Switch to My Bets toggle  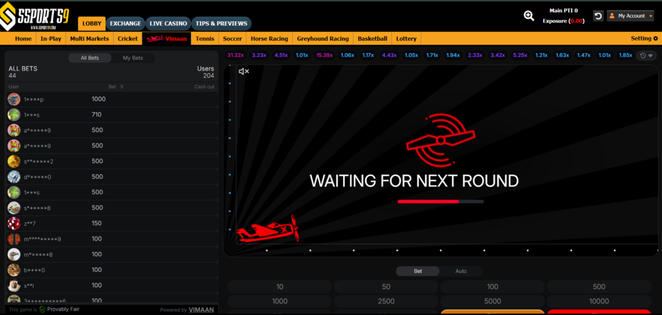coord(133,58)
